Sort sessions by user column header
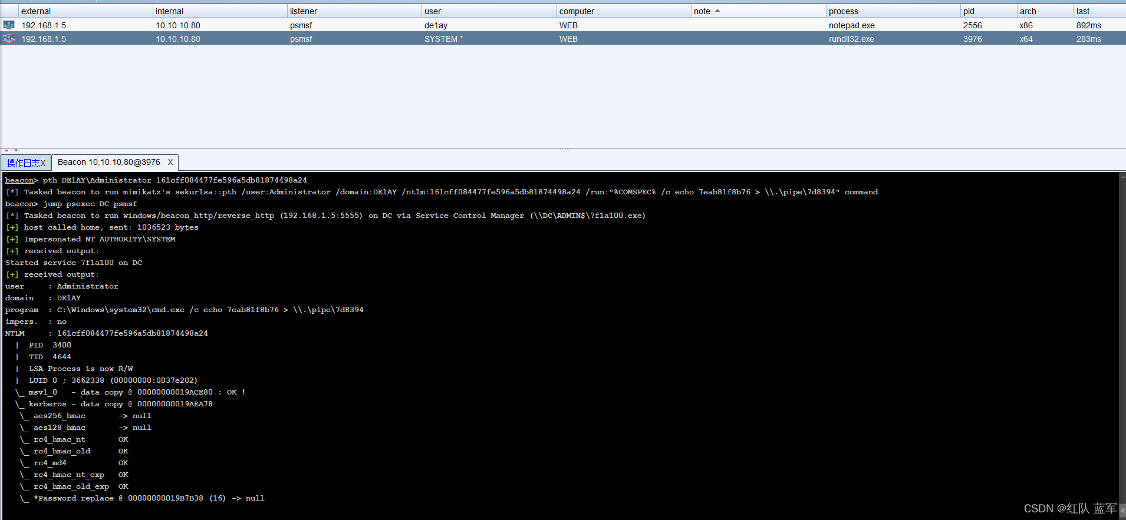 pos(489,11)
